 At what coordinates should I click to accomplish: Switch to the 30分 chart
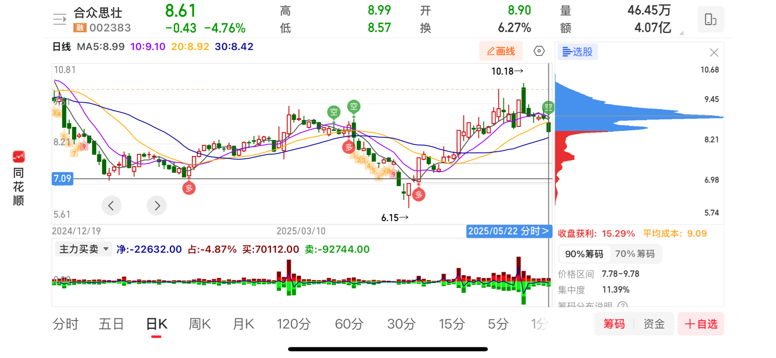[401, 324]
